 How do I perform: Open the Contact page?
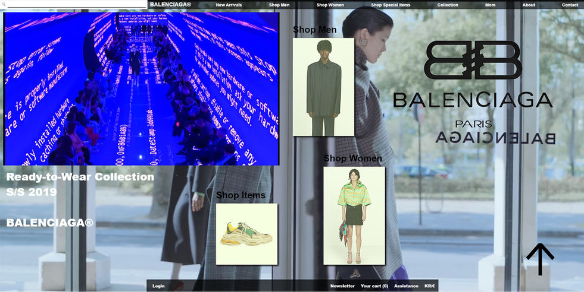[x=570, y=5]
